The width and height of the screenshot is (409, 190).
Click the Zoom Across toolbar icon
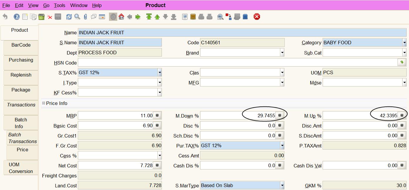(220, 17)
